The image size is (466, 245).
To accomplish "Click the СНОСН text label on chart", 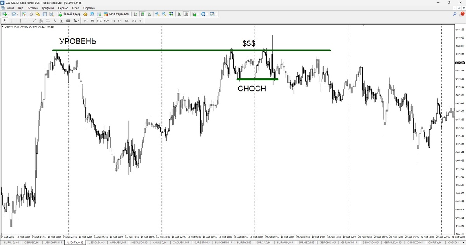I will tap(252, 89).
